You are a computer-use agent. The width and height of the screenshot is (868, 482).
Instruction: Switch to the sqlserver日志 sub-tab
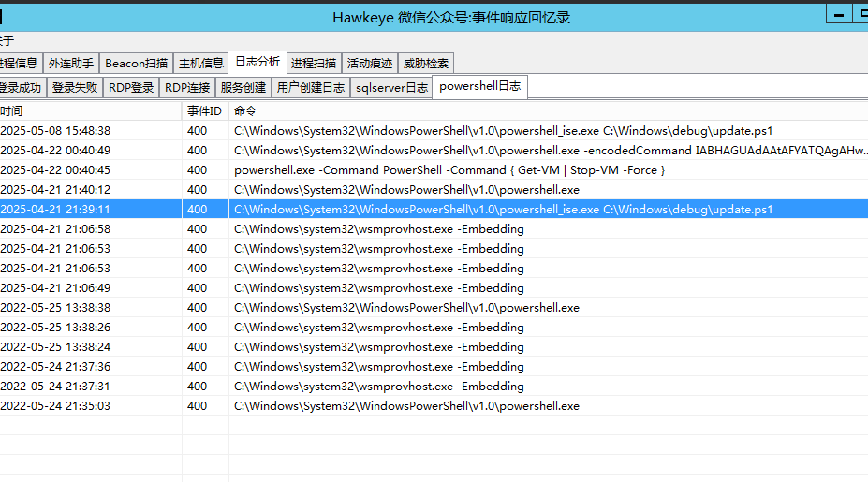coord(391,88)
